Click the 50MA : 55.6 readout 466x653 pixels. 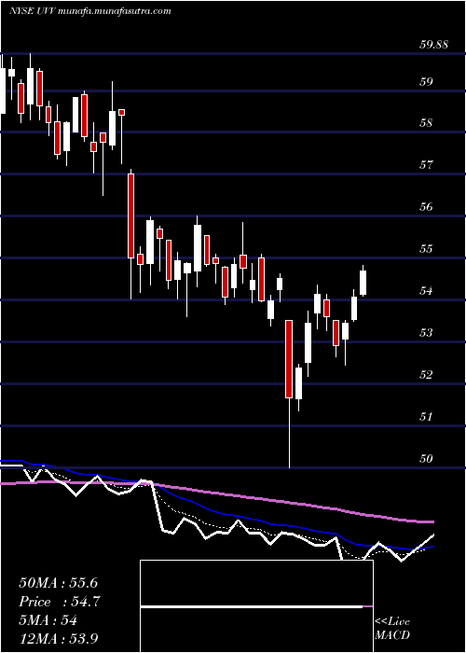pyautogui.click(x=58, y=583)
